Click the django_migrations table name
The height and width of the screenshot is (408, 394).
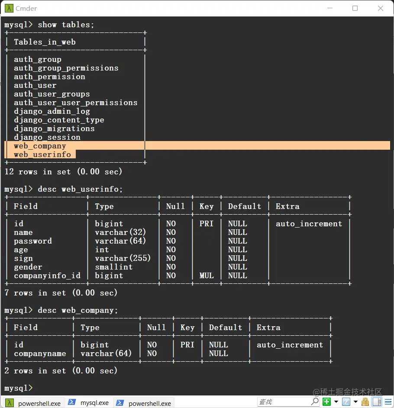(x=54, y=129)
